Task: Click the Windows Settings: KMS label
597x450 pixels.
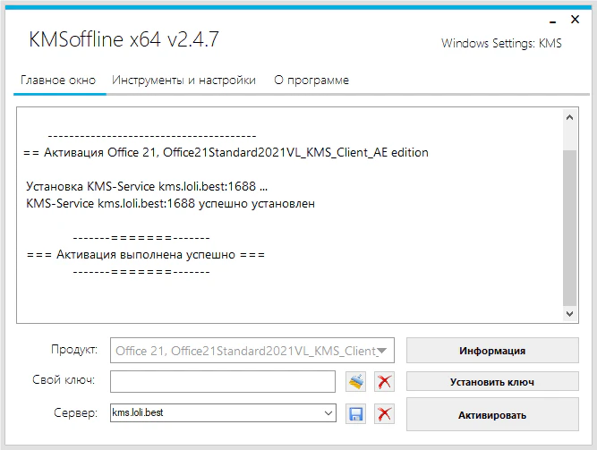Action: (501, 44)
